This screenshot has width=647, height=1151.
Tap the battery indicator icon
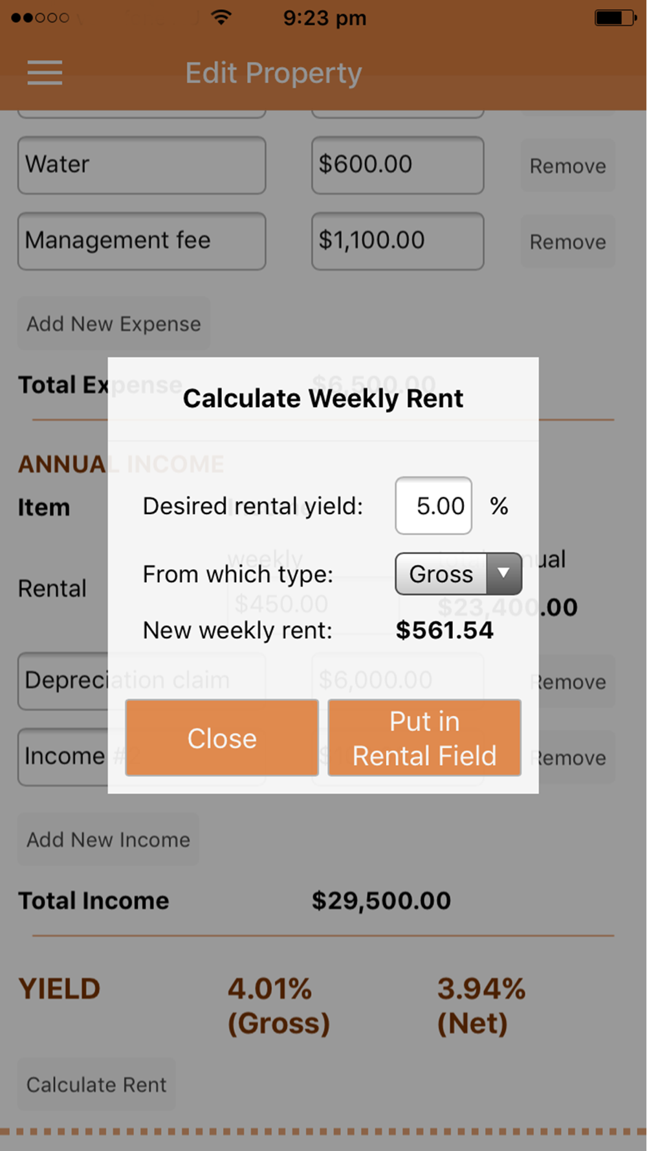click(x=615, y=17)
